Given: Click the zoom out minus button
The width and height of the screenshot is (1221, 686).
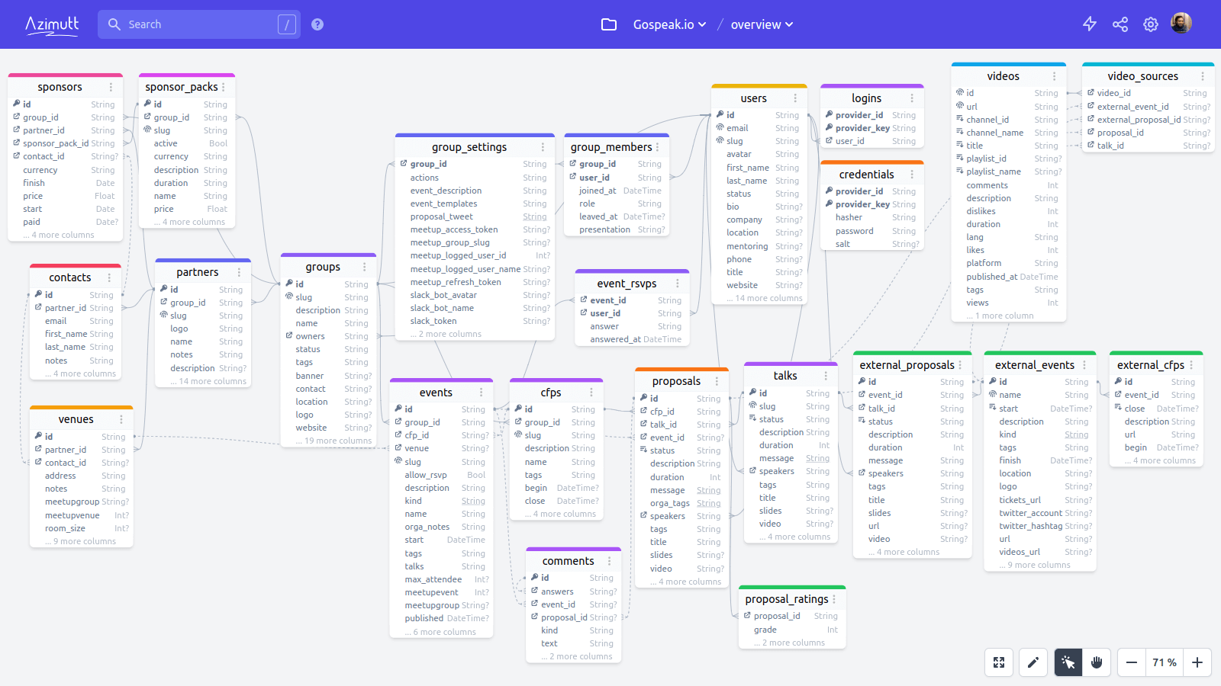Looking at the screenshot, I should click(x=1131, y=662).
